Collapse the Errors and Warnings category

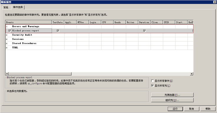tap(7, 26)
